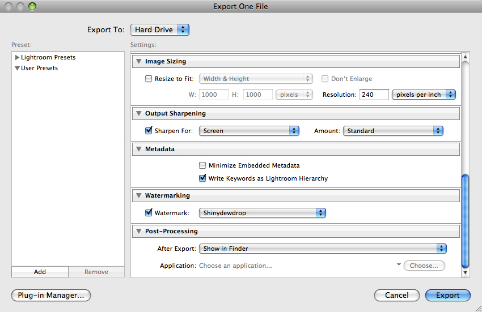Enable the Resize to Fit checkbox
Screen dimensions: 482x312
click(149, 79)
